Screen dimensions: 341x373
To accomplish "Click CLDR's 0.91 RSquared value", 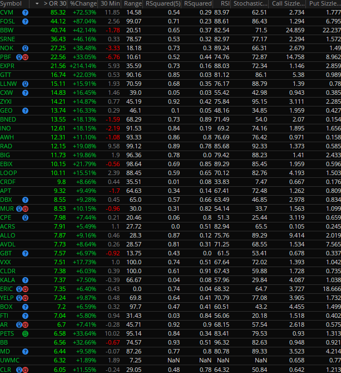I will tap(205, 272).
